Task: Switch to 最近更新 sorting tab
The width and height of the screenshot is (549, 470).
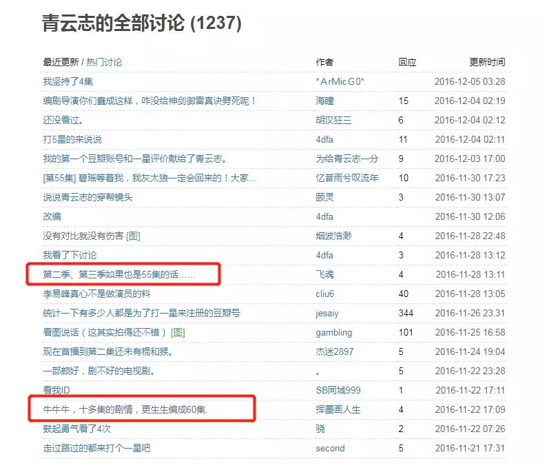Action: pos(61,62)
